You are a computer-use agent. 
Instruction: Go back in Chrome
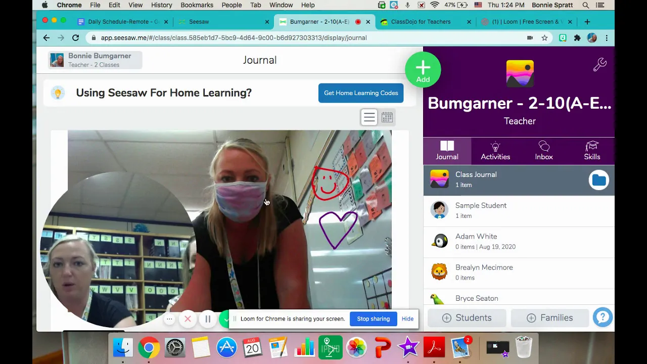pyautogui.click(x=46, y=38)
